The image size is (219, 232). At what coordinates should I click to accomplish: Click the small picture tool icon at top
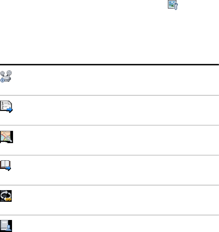click(172, 5)
